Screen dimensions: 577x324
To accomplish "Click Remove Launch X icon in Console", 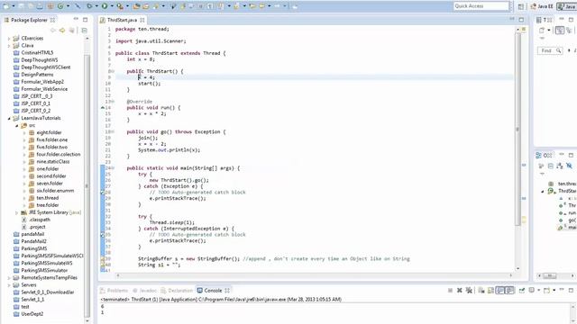I will tap(459, 291).
